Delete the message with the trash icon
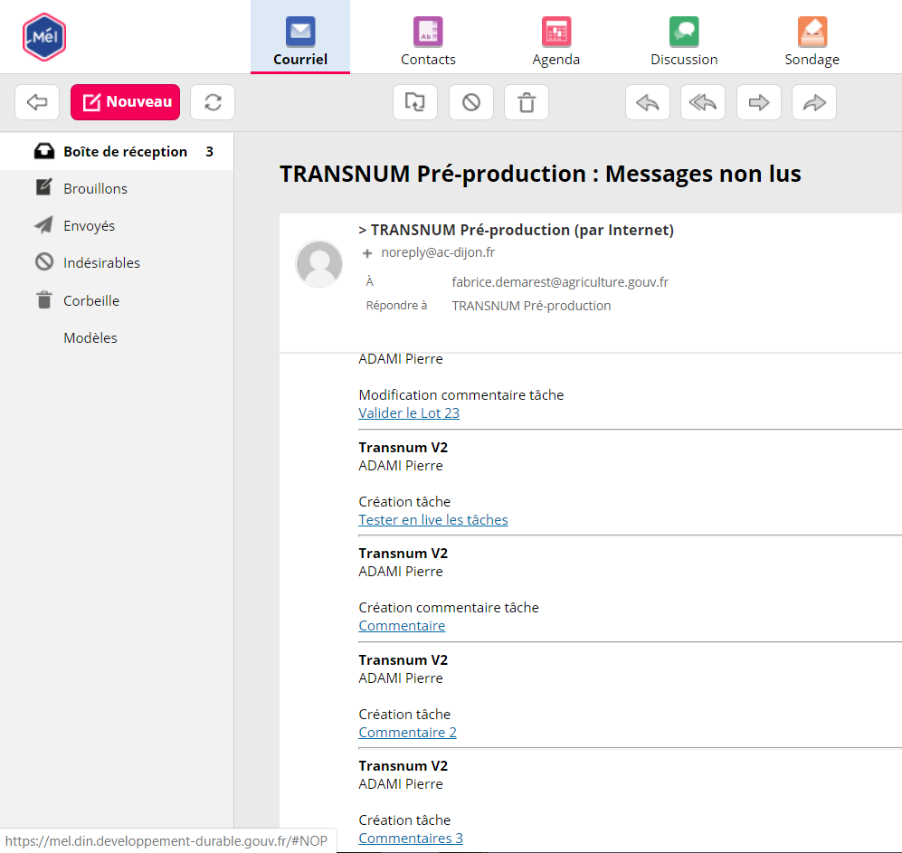Viewport: 902px width, 853px height. 527,102
